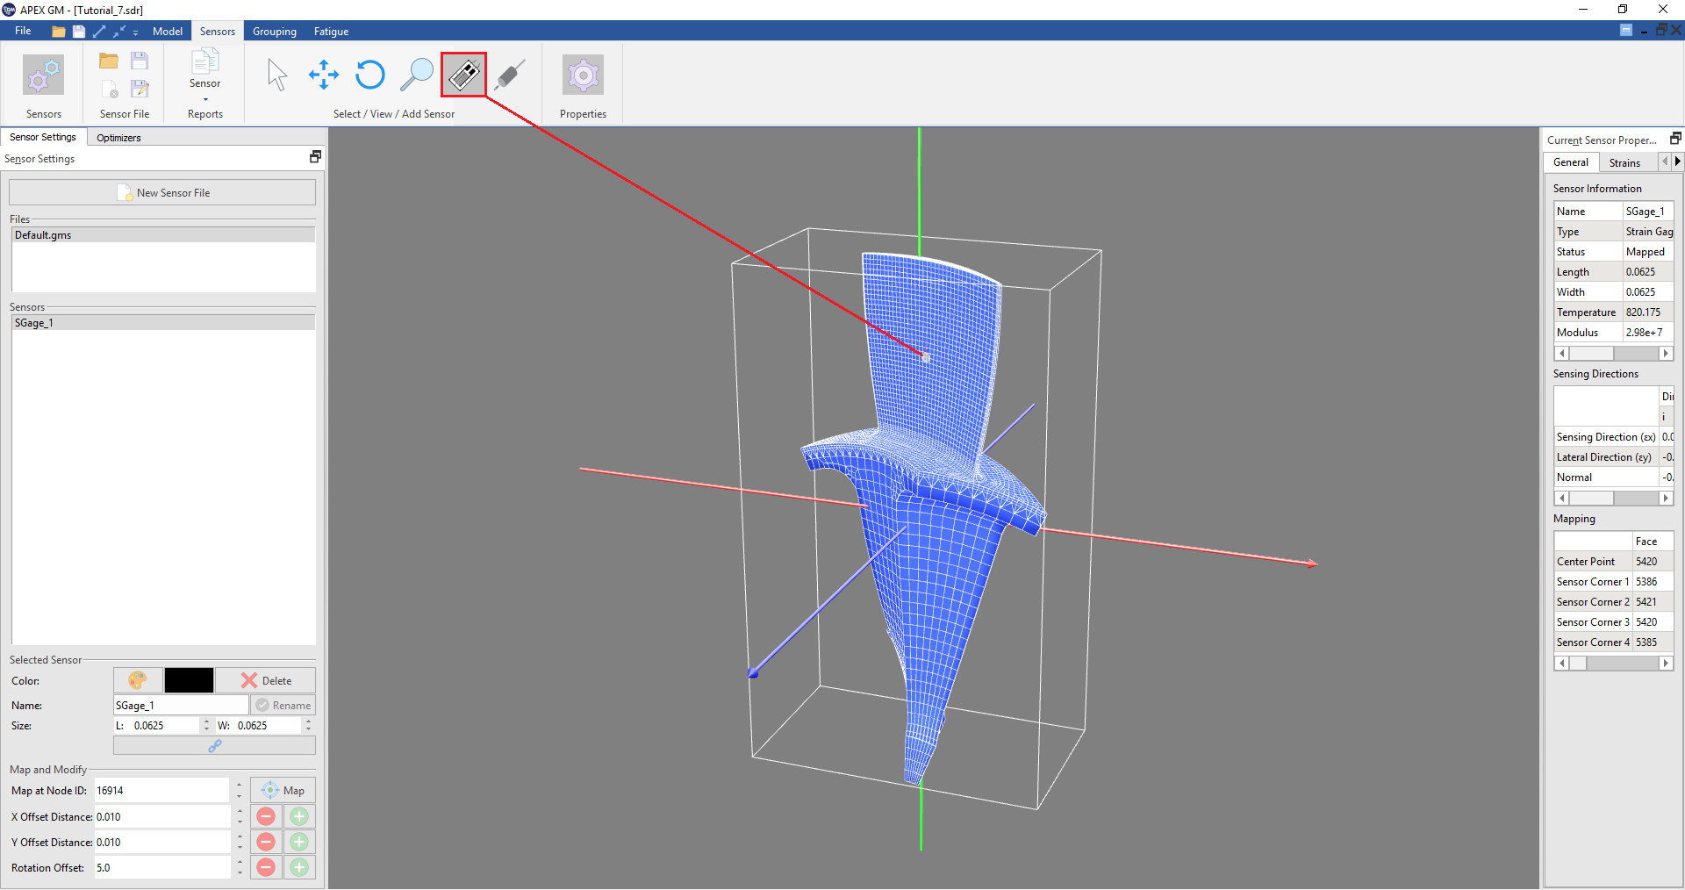This screenshot has width=1685, height=890.
Task: Open the Properties gear icon
Action: pyautogui.click(x=583, y=75)
